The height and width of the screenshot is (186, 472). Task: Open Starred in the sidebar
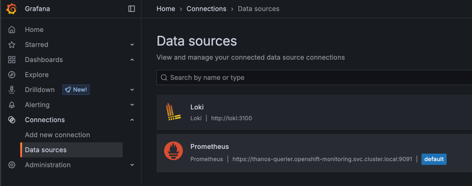coord(36,45)
